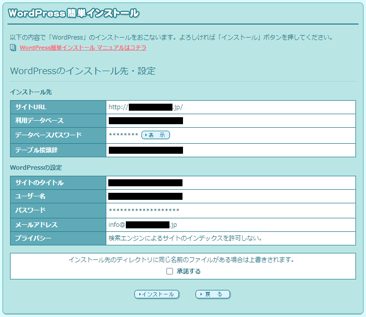The height and width of the screenshot is (317, 366).
Task: Click the 戻る button
Action: pos(213,294)
